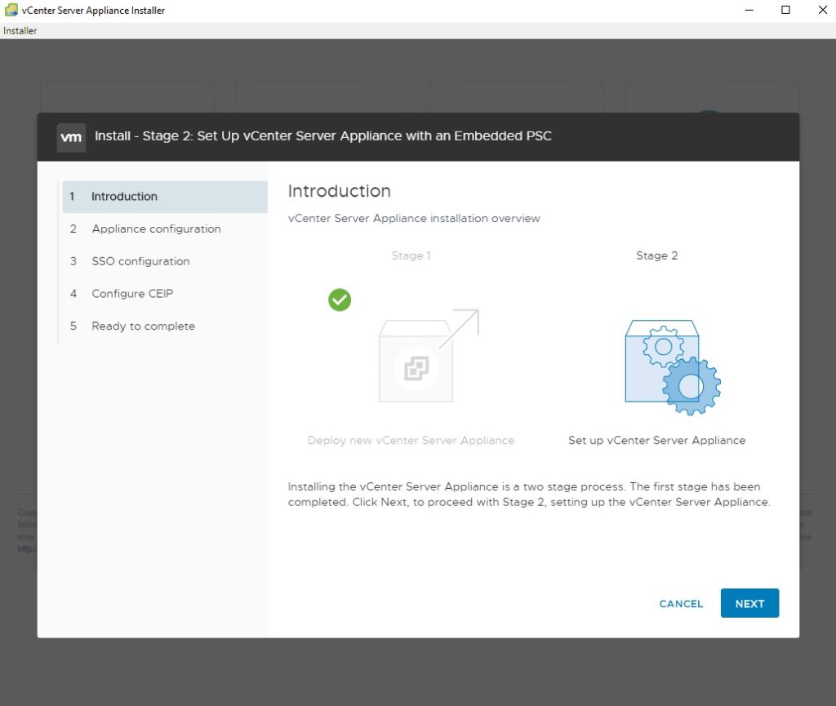This screenshot has width=836, height=706.
Task: Click 'vCenter Server Appliance installation overview' subtitle
Action: click(x=414, y=219)
